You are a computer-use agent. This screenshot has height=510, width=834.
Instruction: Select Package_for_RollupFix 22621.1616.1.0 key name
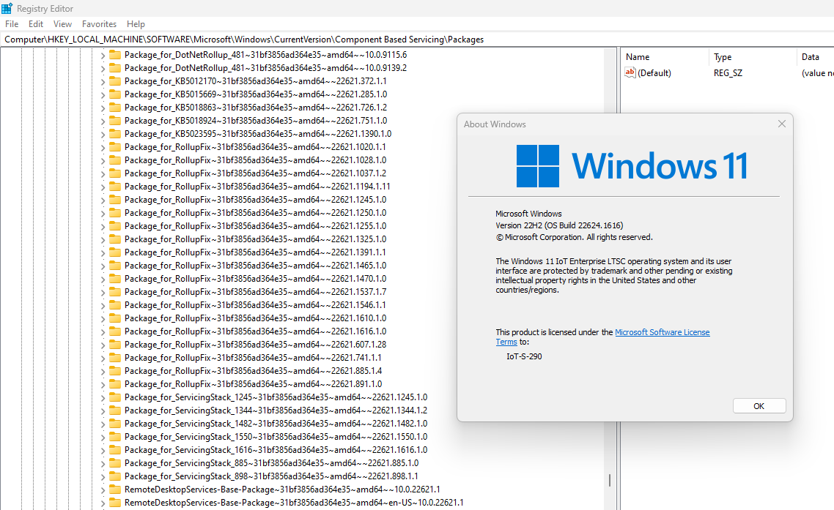[255, 331]
